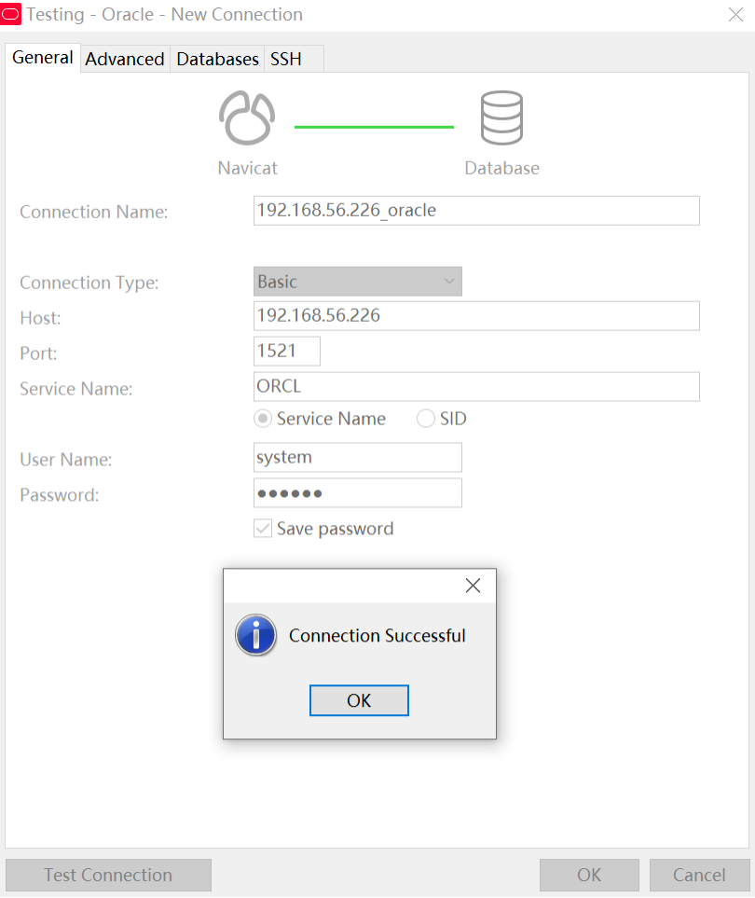Click the bottom OK button of connection window

click(x=589, y=875)
